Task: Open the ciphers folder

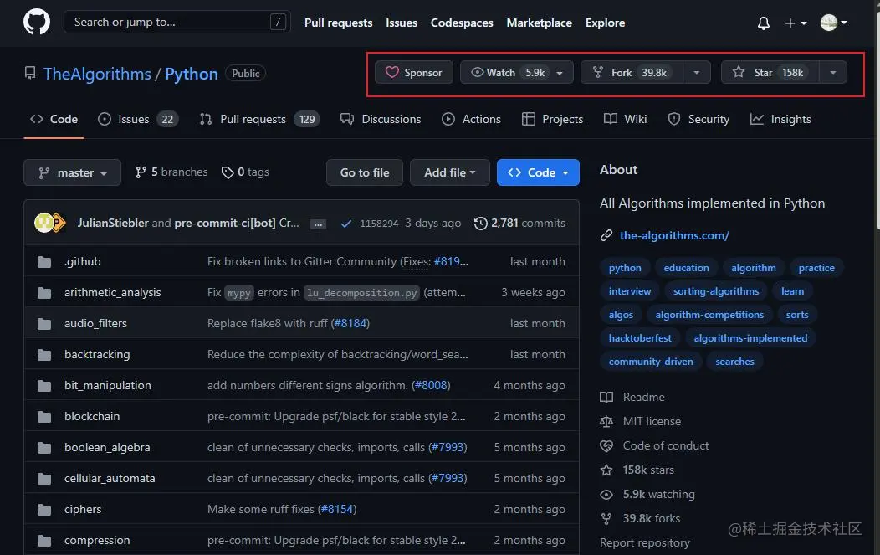Action: tap(83, 509)
